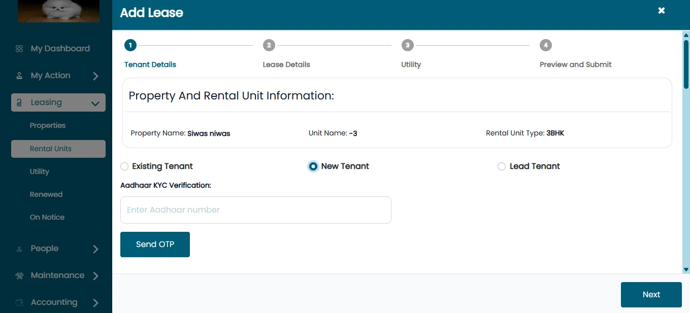
Task: Click the Rental Unit Type value 3BHK
Action: point(555,133)
